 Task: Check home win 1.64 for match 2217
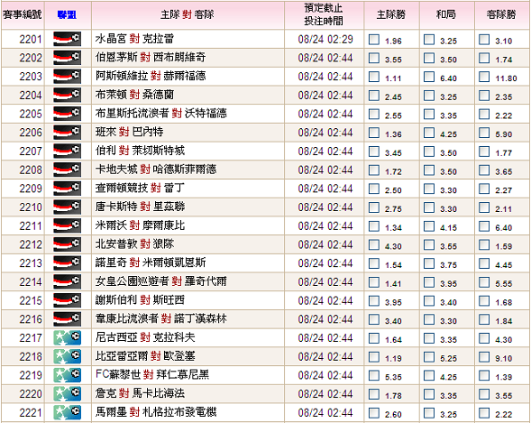point(374,338)
